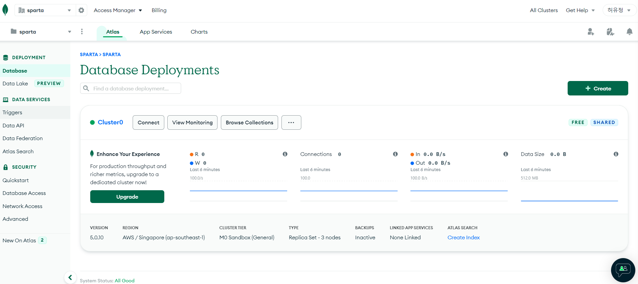Switch to the Charts tab
638x284 pixels.
(199, 32)
